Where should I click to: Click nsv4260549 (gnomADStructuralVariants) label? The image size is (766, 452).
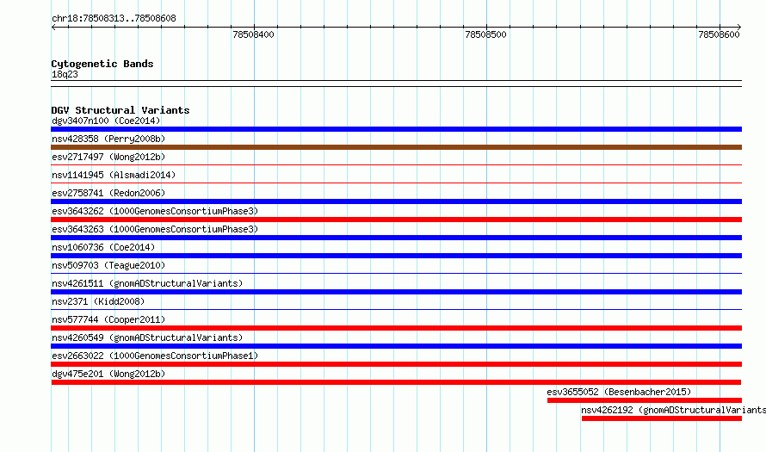[147, 337]
